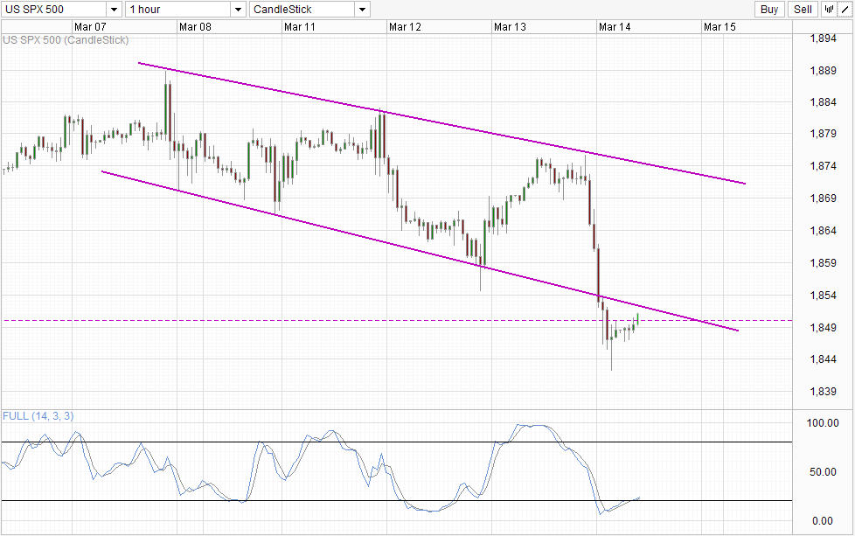Screen dimensions: 855x536
Task: Click the Mar 14 date marker
Action: pyautogui.click(x=615, y=27)
